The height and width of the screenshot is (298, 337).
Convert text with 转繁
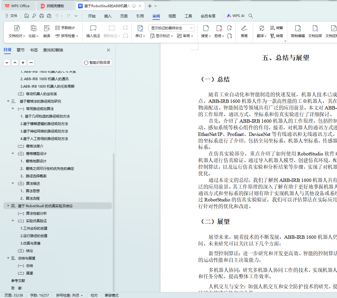coord(277,28)
